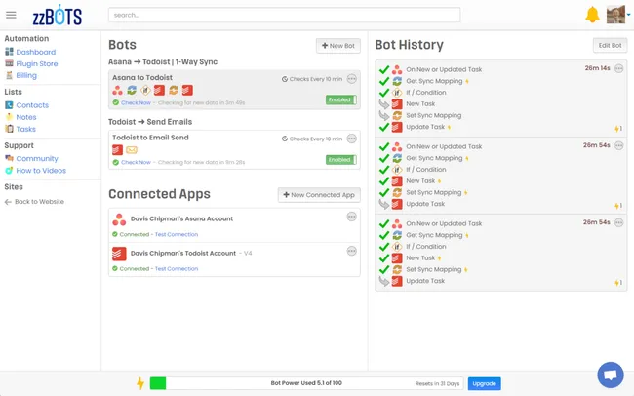Click the If condition icon in Asana to Todoist bot
634x396 pixels.
click(x=145, y=90)
